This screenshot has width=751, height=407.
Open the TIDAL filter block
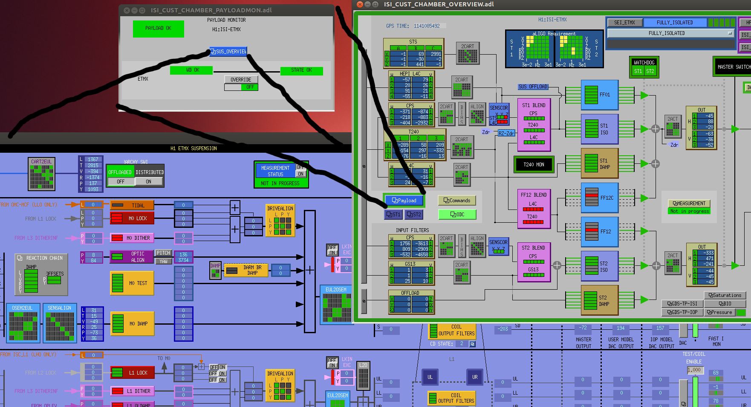coord(132,205)
